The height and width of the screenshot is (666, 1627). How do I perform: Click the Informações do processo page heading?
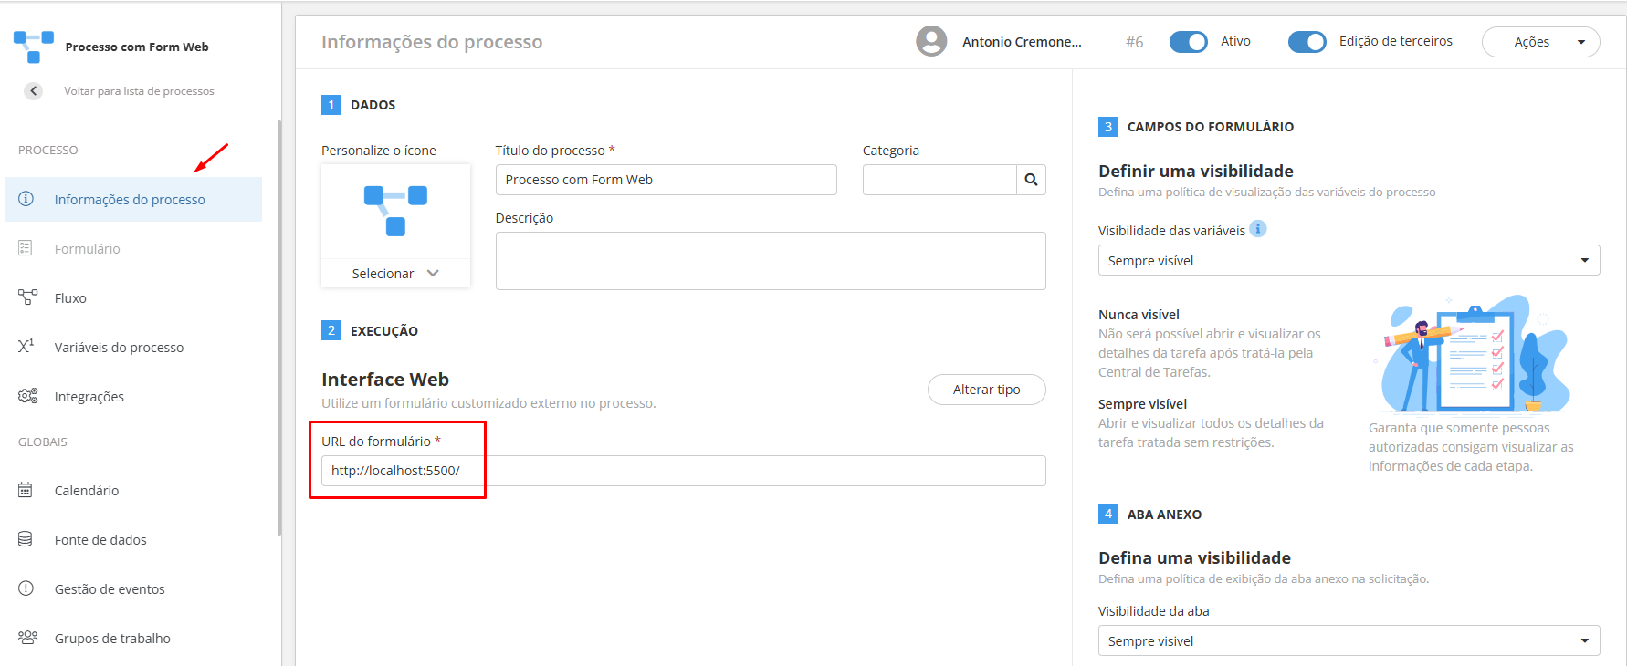click(x=432, y=42)
